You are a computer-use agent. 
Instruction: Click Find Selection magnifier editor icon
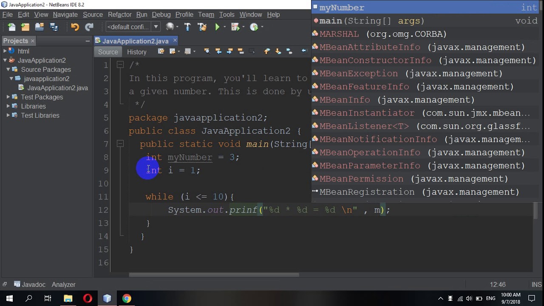[x=207, y=51]
